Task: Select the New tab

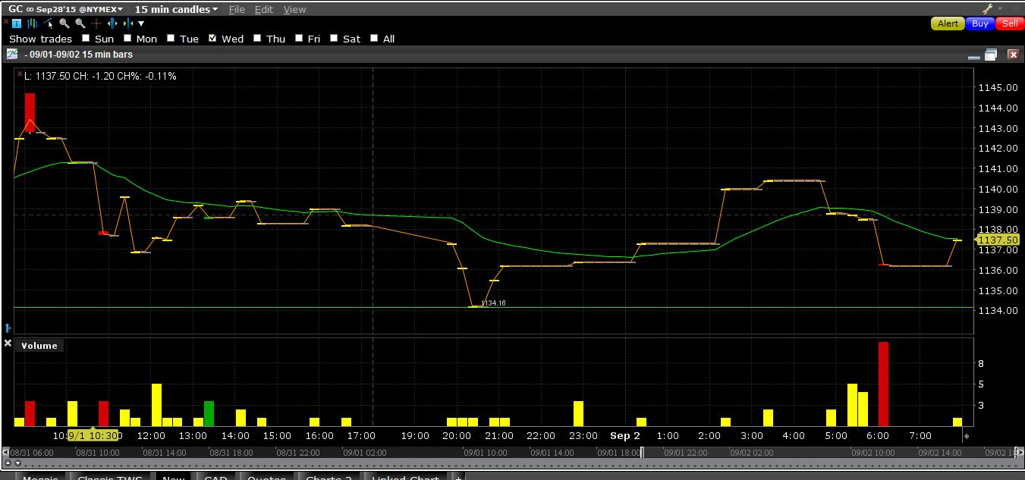Action: (173, 476)
